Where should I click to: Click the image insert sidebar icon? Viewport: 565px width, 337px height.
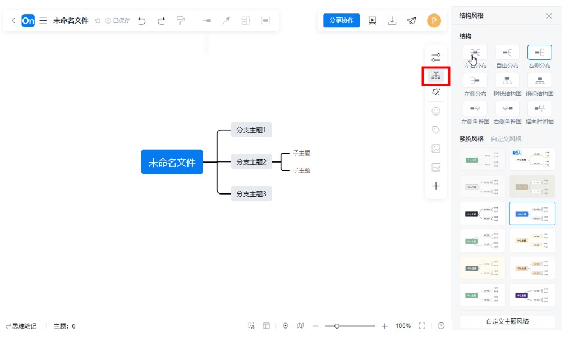[436, 149]
